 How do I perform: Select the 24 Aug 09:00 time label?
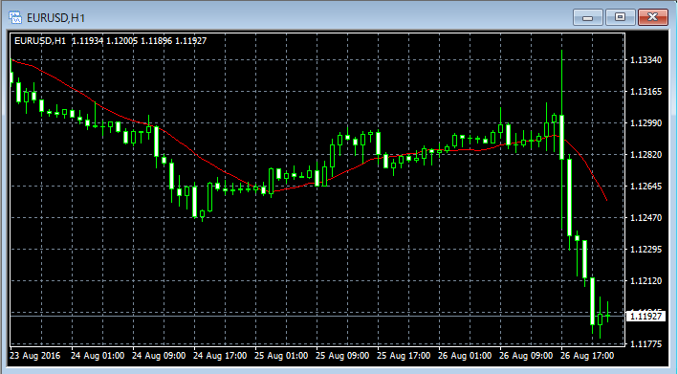[x=159, y=356]
